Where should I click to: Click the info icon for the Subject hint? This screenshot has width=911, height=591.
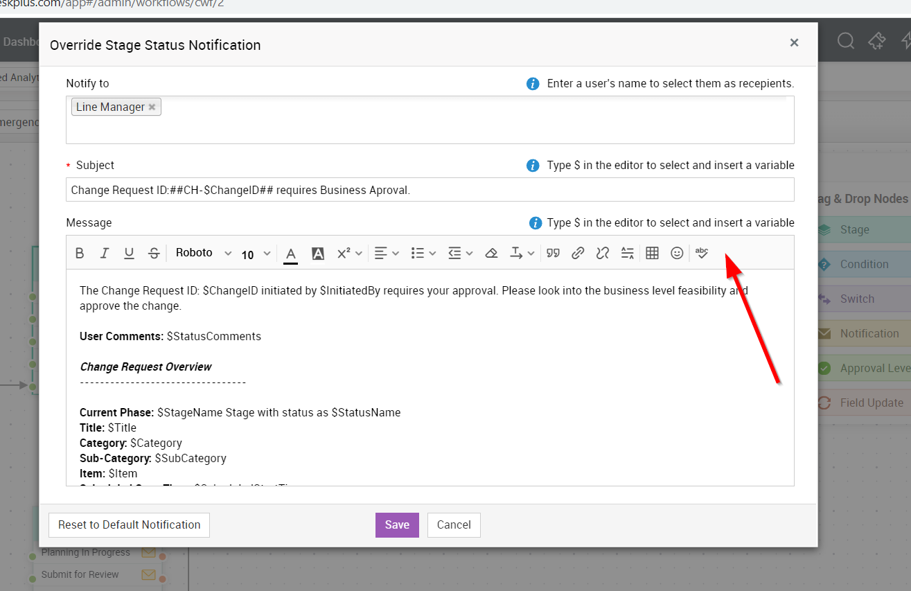point(533,166)
